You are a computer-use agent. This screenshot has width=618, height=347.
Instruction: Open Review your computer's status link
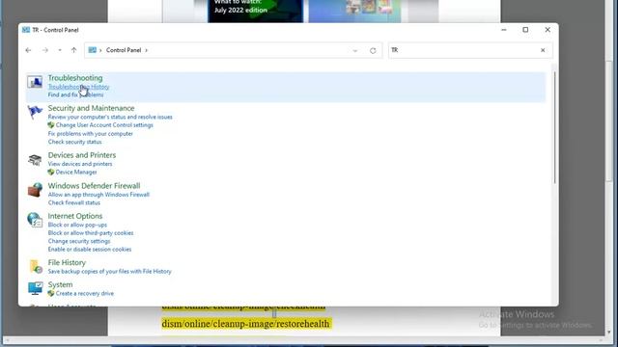pos(110,117)
